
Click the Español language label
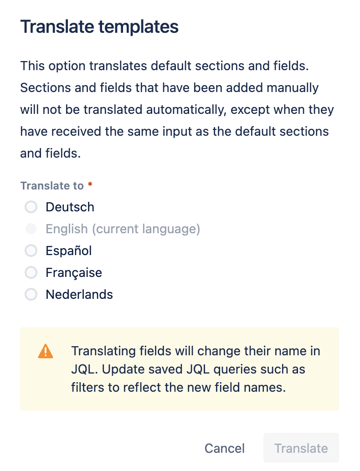[x=68, y=251]
